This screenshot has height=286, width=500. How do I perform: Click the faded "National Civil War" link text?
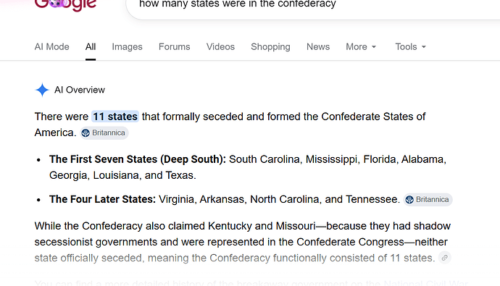[425, 283]
